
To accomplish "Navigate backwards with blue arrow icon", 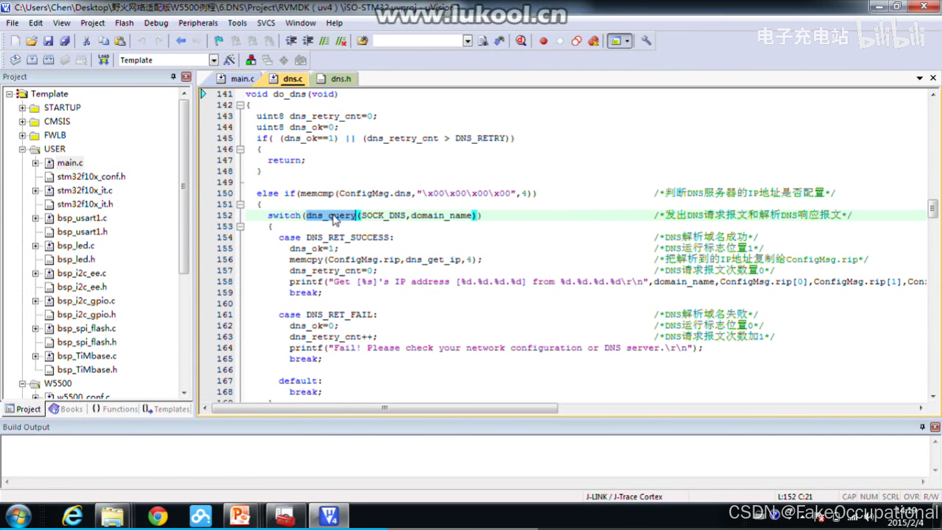I will click(181, 41).
